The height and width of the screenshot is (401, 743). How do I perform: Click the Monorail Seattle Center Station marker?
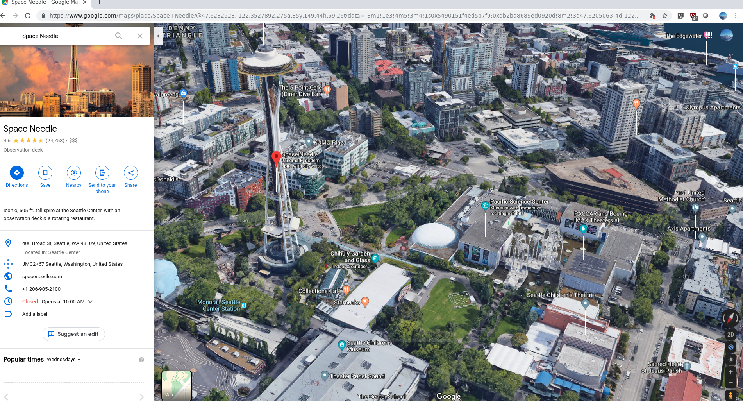[243, 305]
